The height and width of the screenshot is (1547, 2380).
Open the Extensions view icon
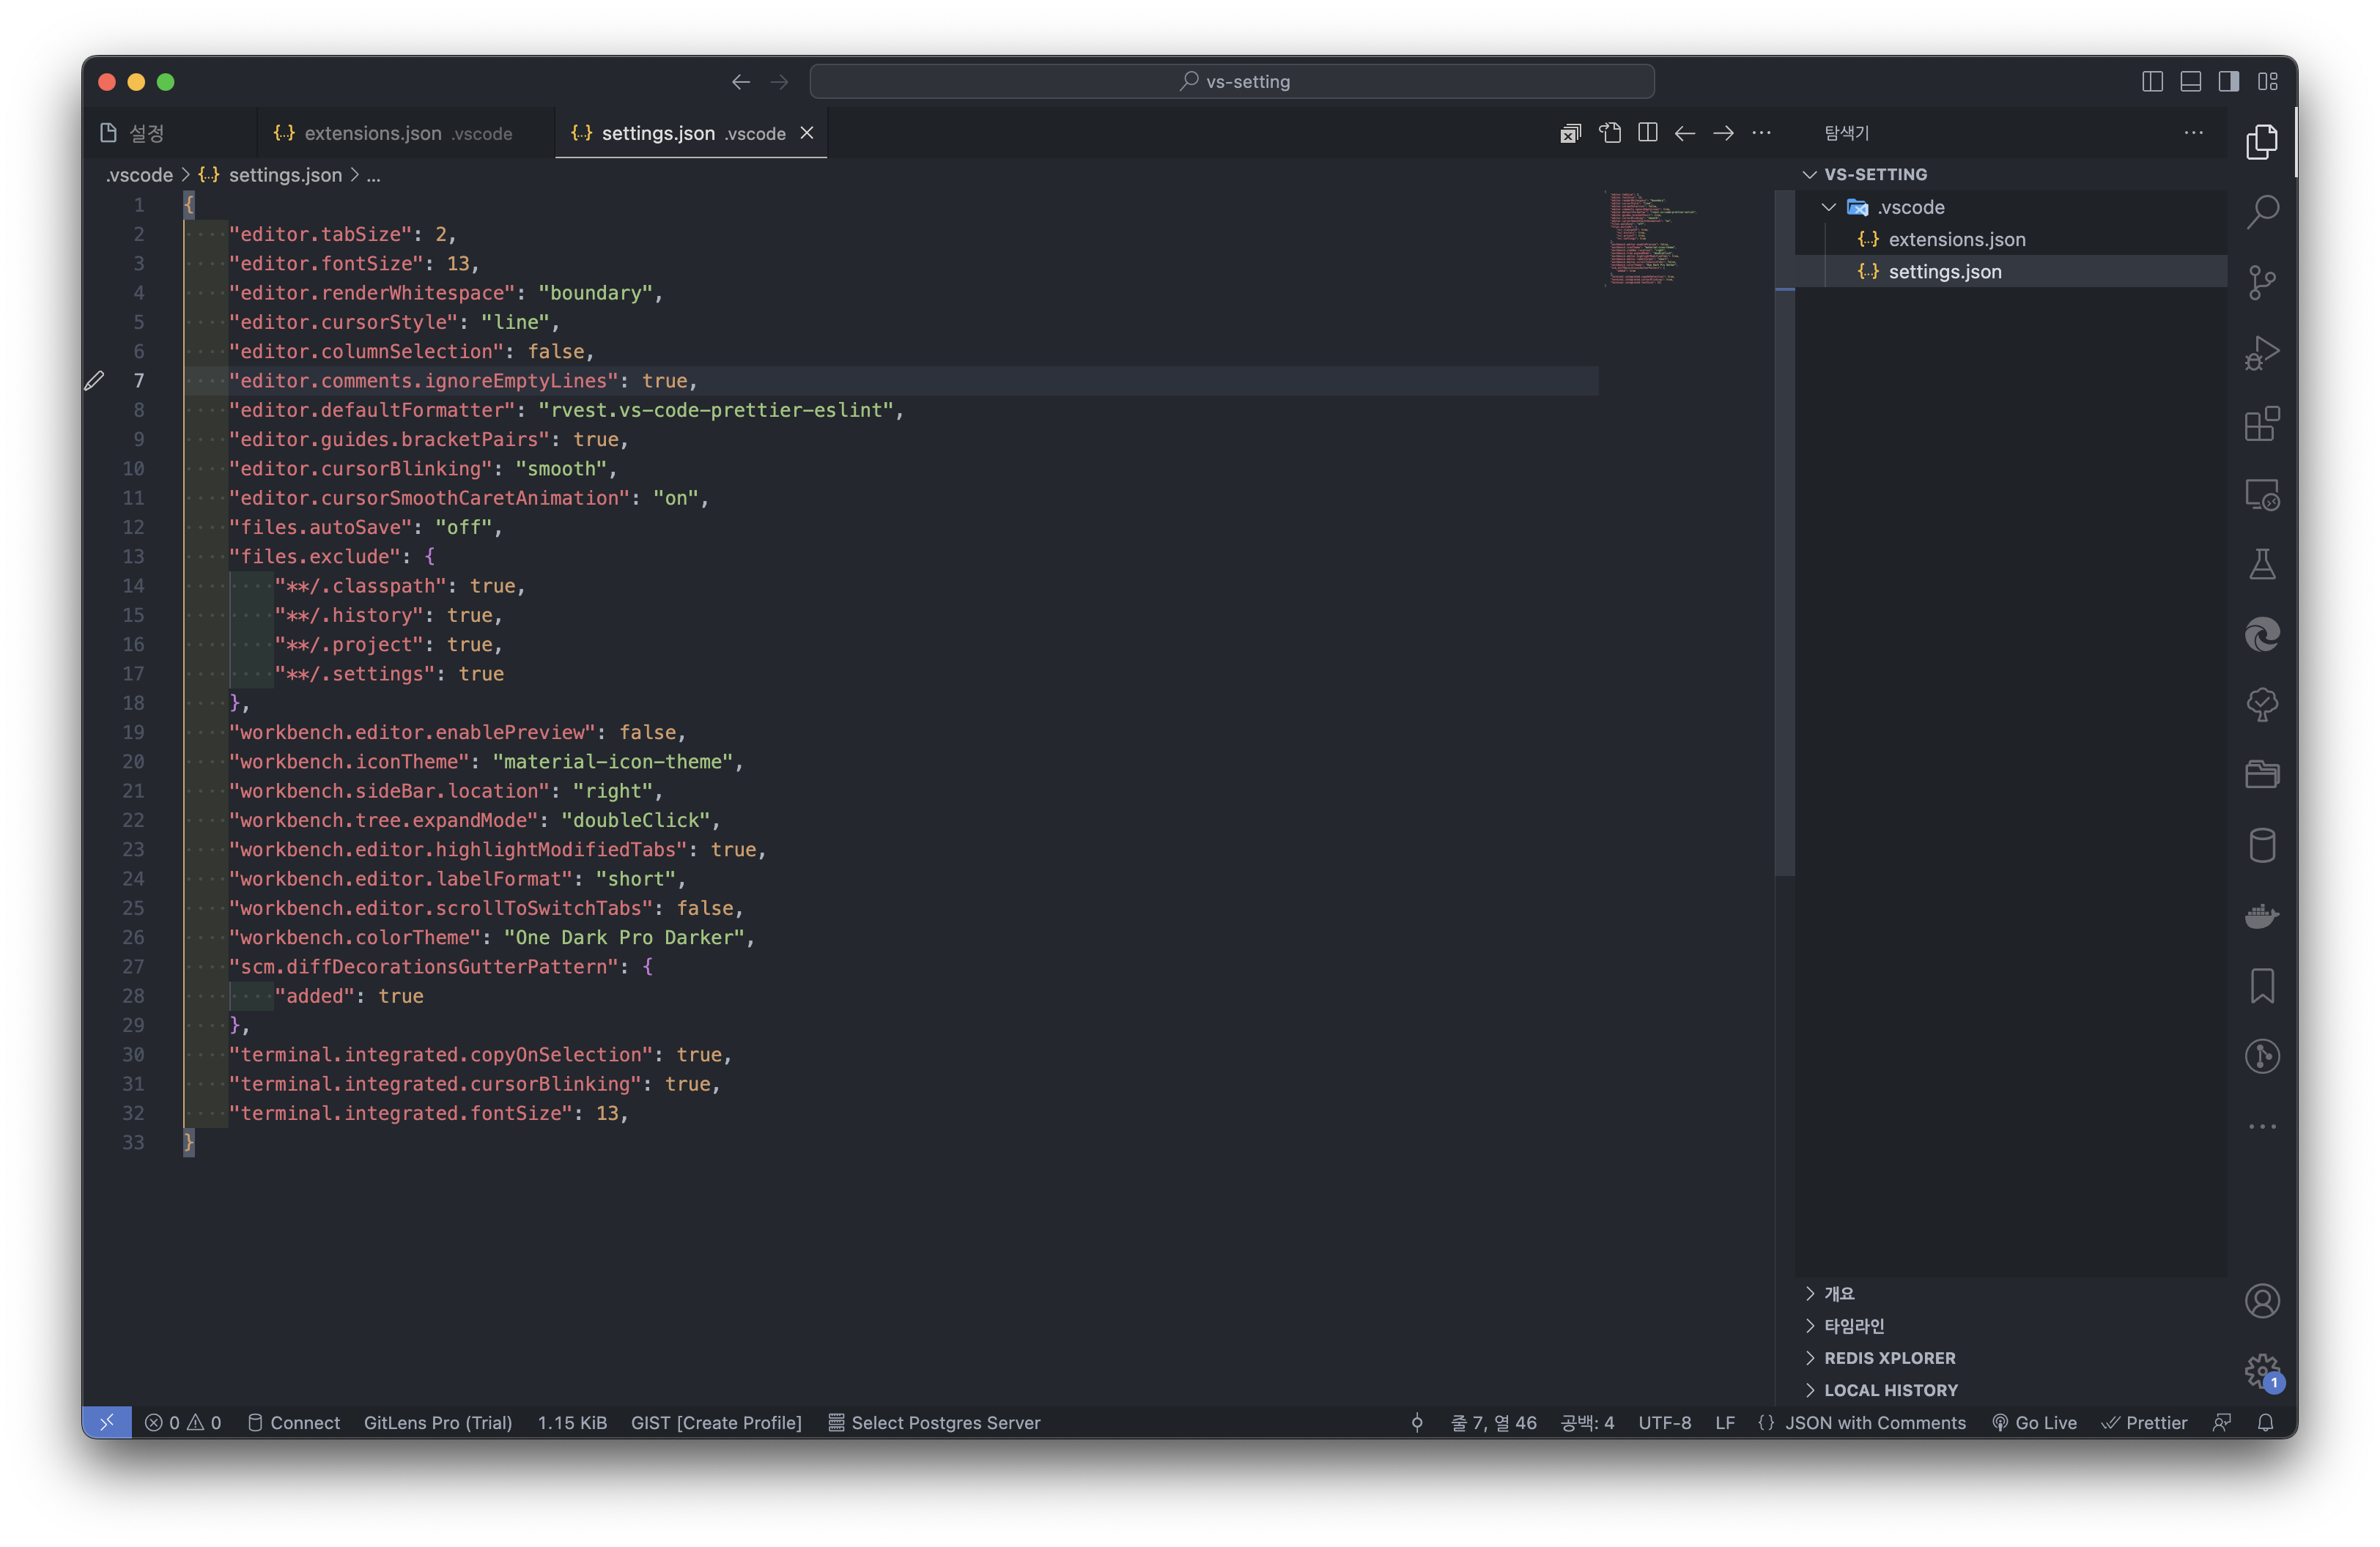click(x=2261, y=423)
